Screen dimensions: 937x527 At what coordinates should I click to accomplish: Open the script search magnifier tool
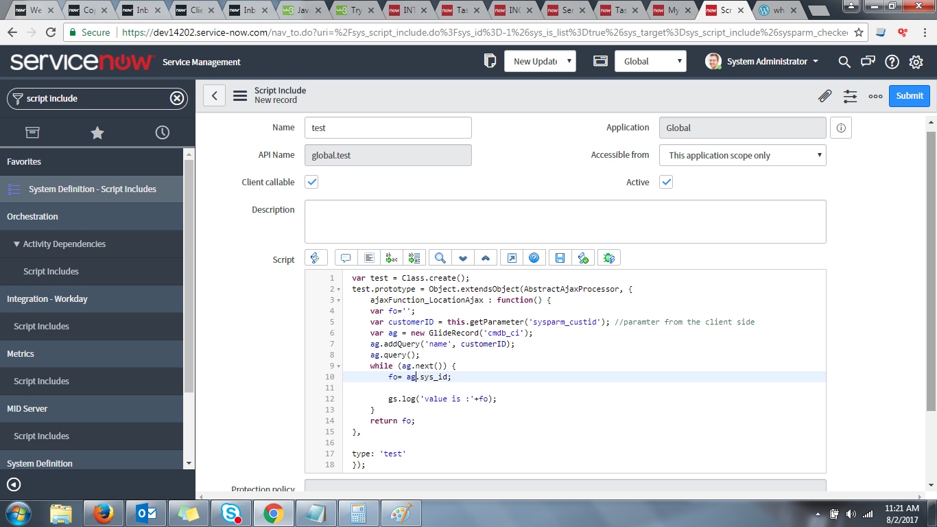pyautogui.click(x=440, y=258)
